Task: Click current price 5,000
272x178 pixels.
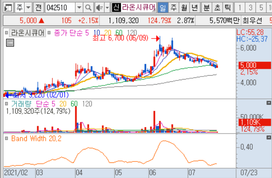Action: point(28,21)
